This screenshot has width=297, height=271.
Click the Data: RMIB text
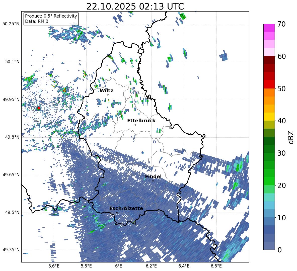pyautogui.click(x=37, y=21)
